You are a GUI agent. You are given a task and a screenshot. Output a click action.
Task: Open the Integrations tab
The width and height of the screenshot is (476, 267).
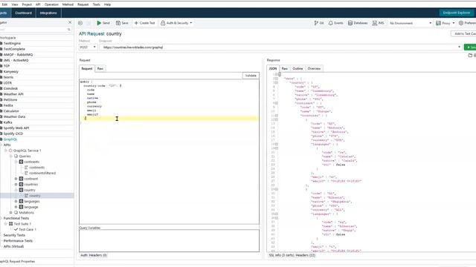coord(48,13)
